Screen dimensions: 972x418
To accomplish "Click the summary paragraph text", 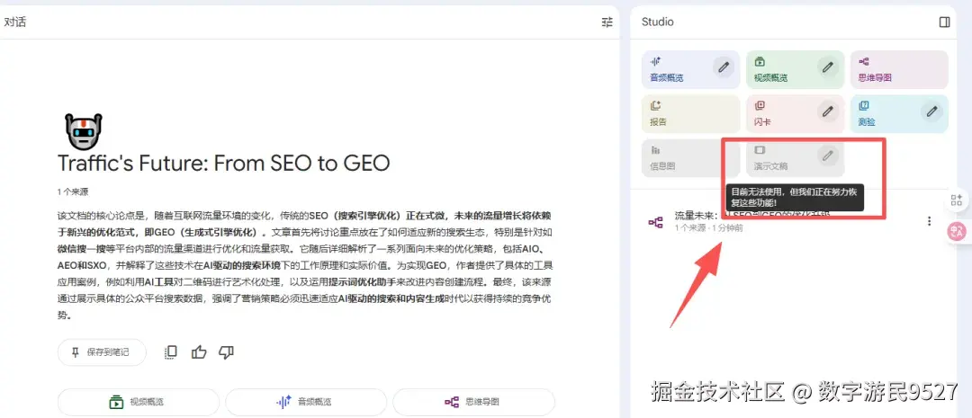I will tap(304, 265).
